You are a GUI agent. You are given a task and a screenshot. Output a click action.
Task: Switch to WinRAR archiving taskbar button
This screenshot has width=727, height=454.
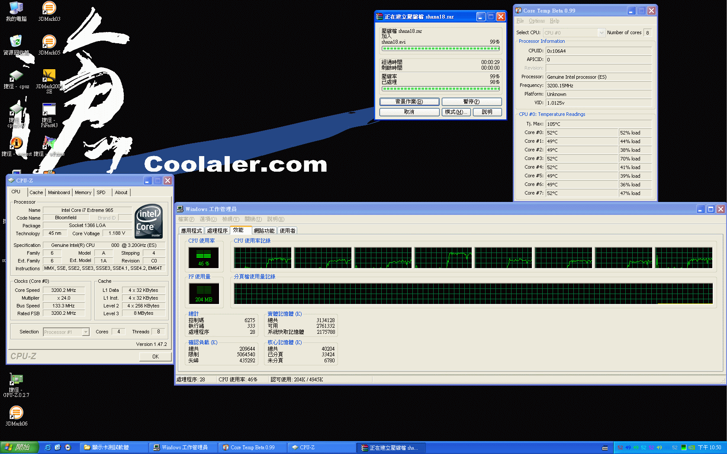click(391, 448)
